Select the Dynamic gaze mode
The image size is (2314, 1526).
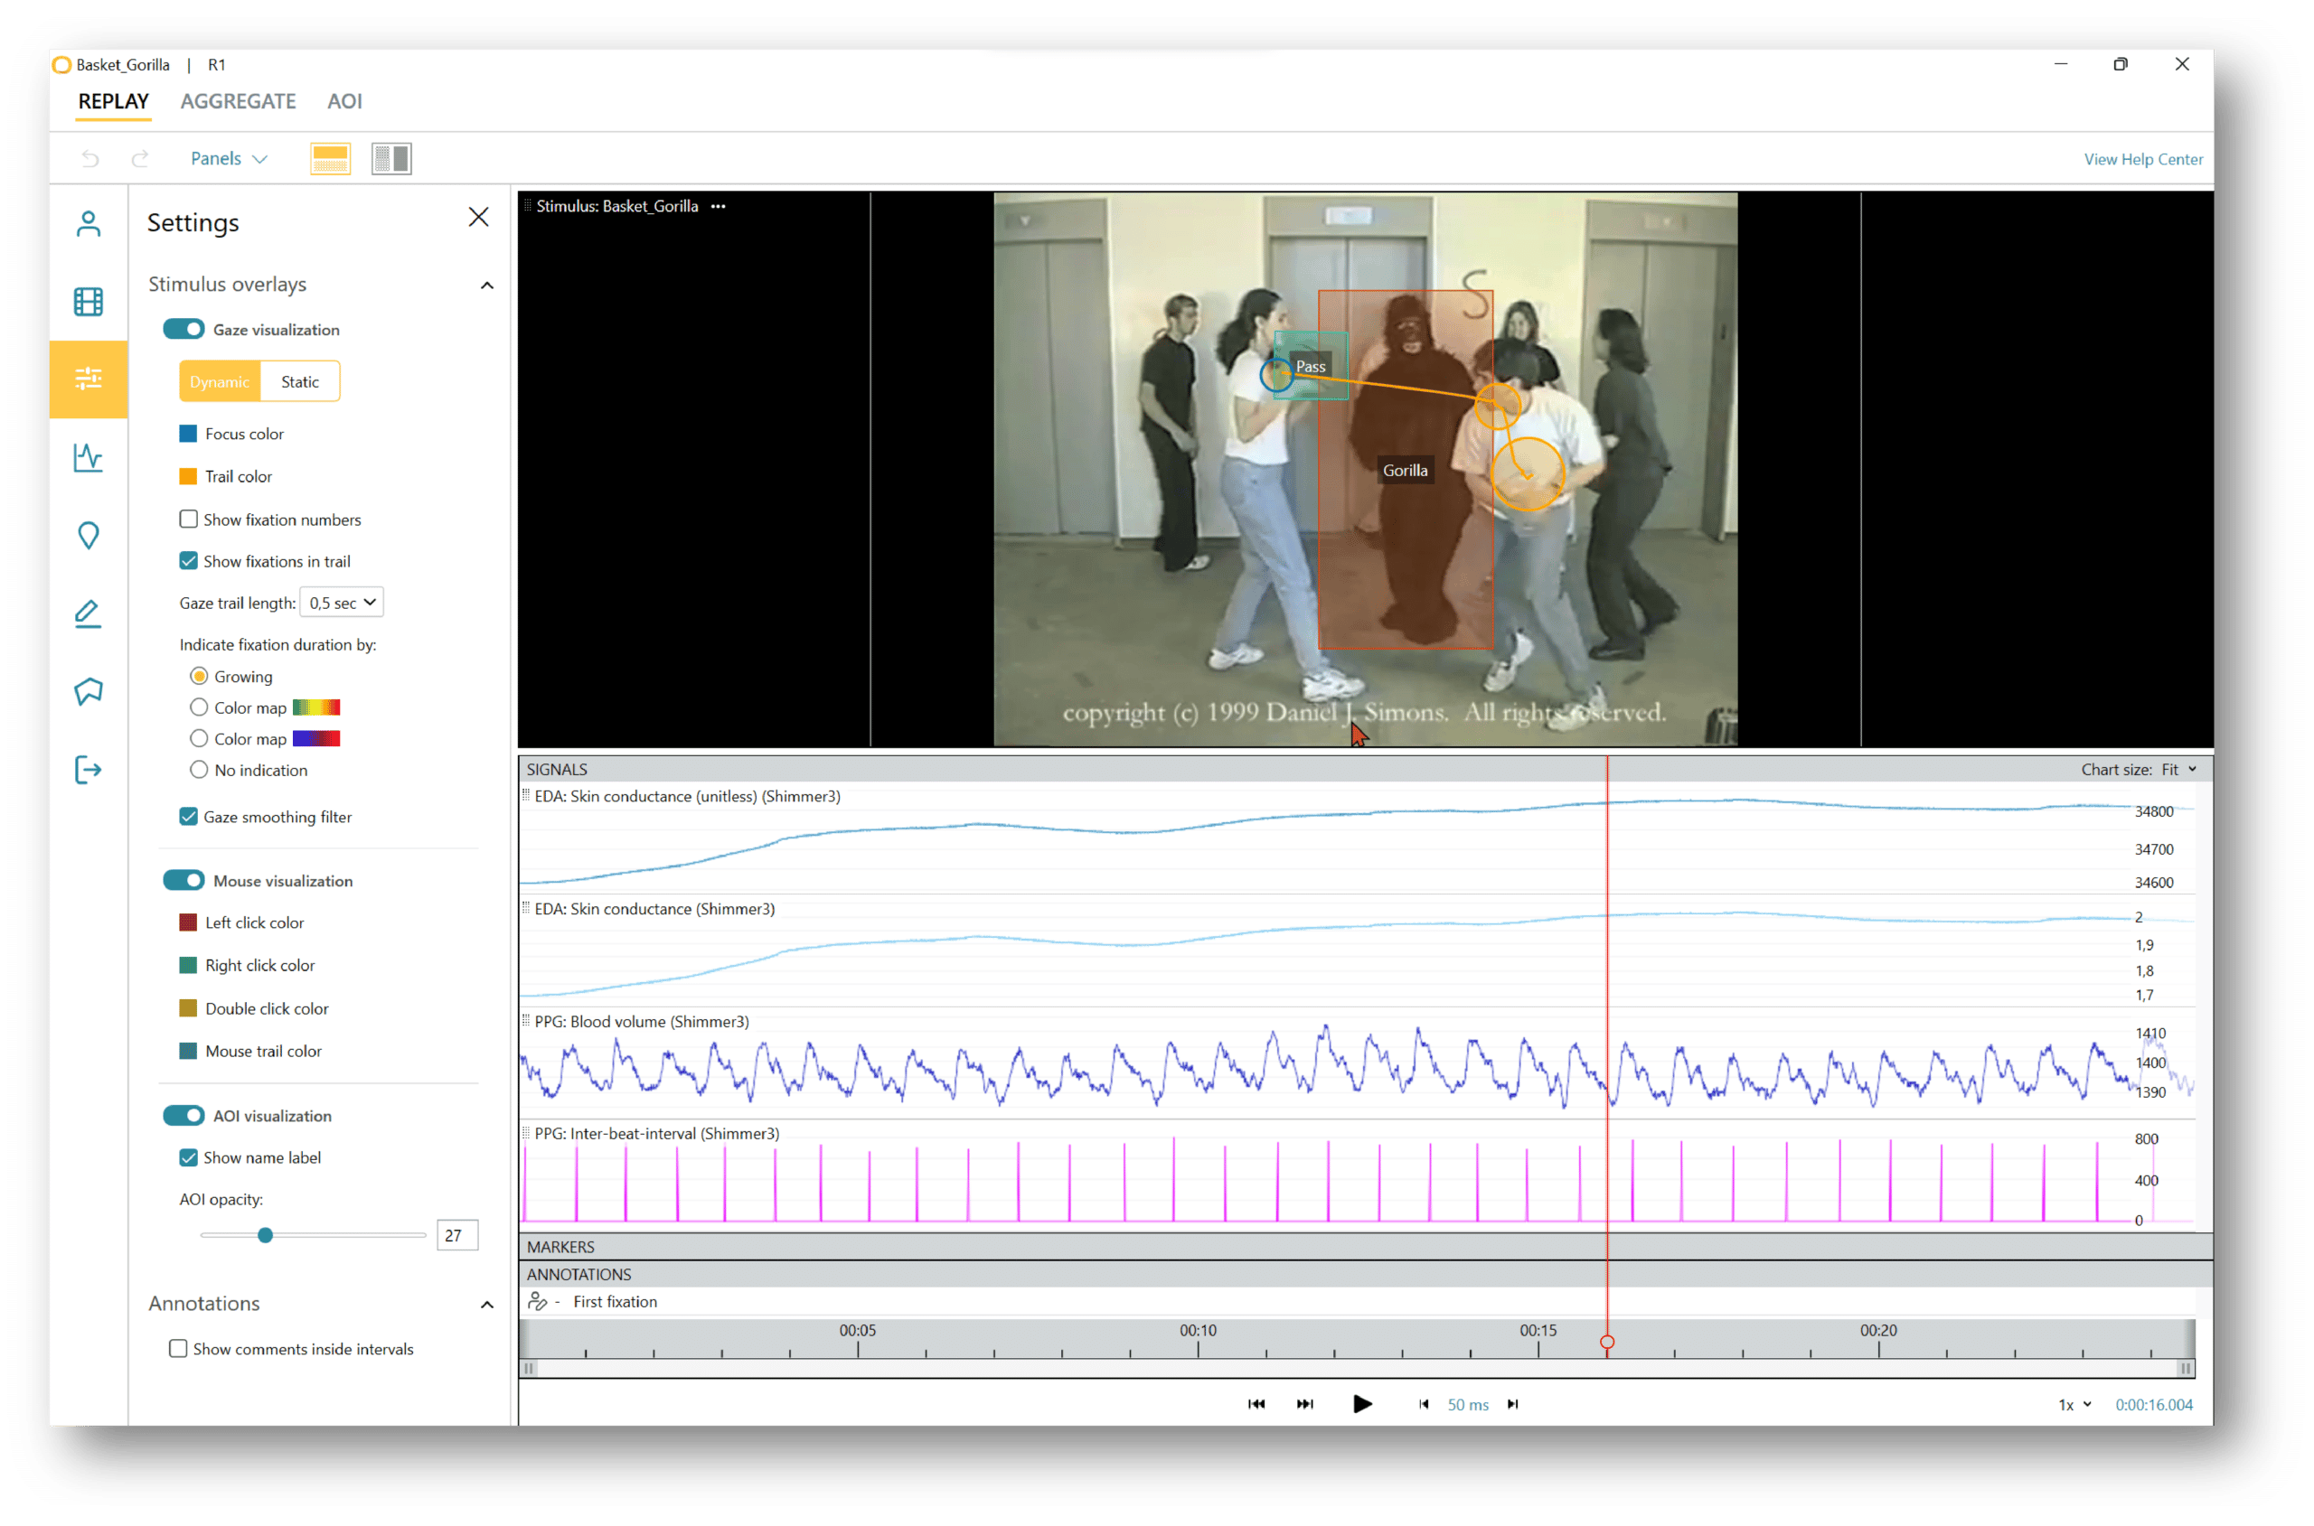(x=220, y=382)
